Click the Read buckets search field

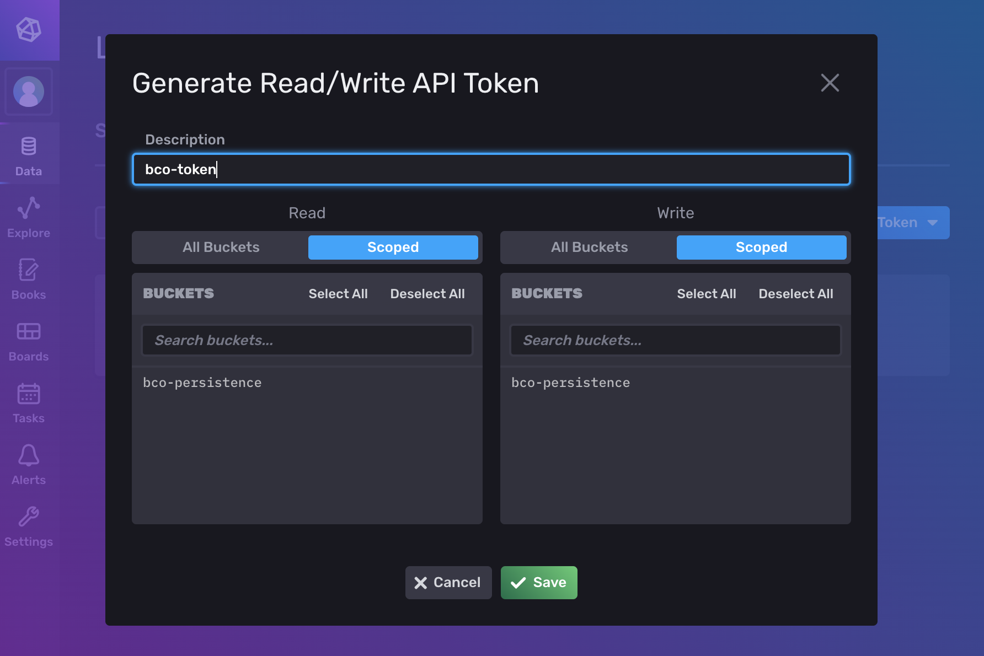point(307,340)
